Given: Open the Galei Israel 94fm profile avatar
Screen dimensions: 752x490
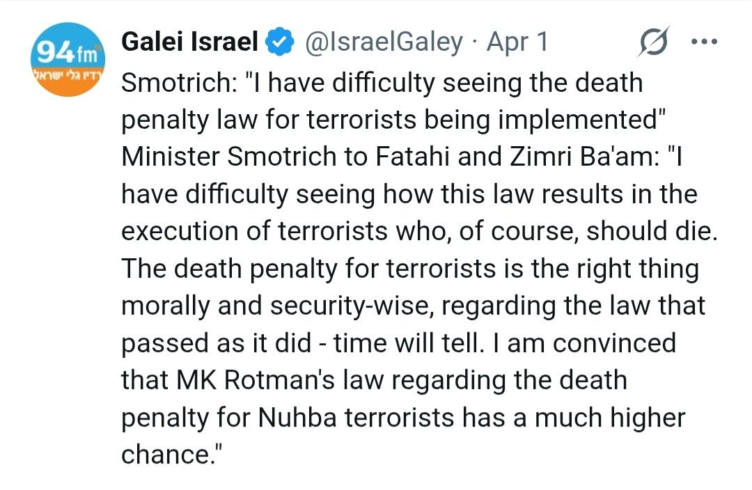Looking at the screenshot, I should point(68,60).
